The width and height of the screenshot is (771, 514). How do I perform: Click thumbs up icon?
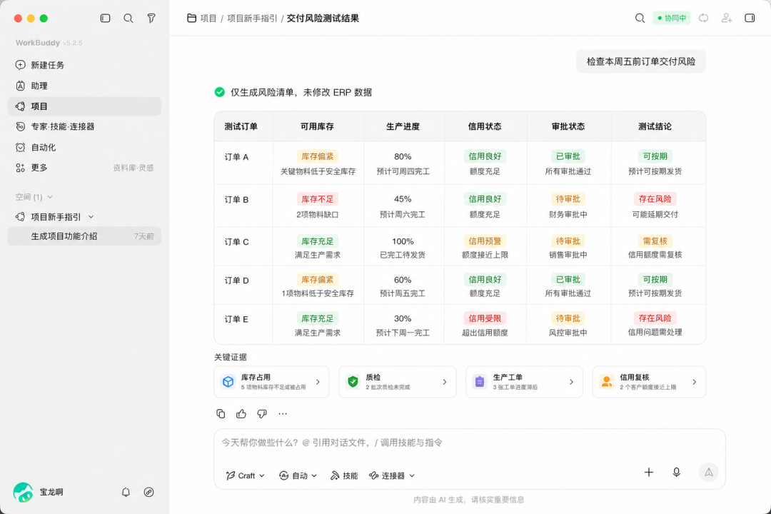pos(241,413)
